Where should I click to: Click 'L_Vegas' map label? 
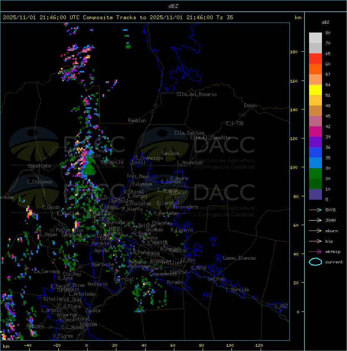48,235
